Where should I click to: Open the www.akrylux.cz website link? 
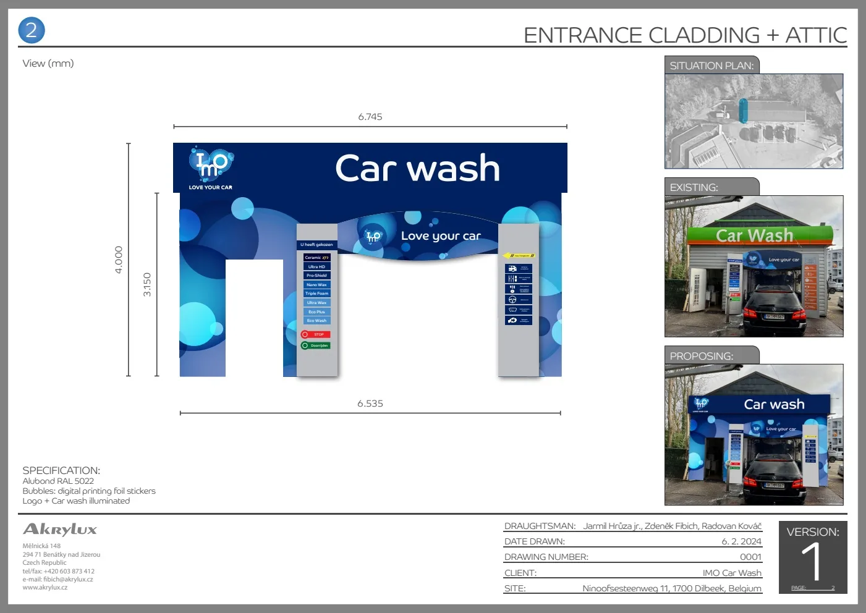pos(45,587)
